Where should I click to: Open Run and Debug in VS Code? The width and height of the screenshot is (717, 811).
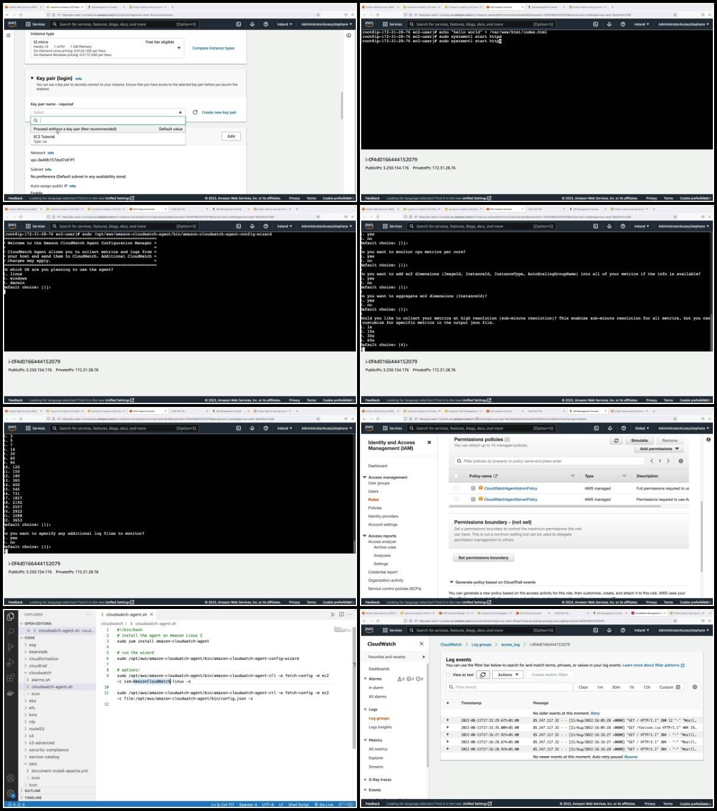[11, 663]
